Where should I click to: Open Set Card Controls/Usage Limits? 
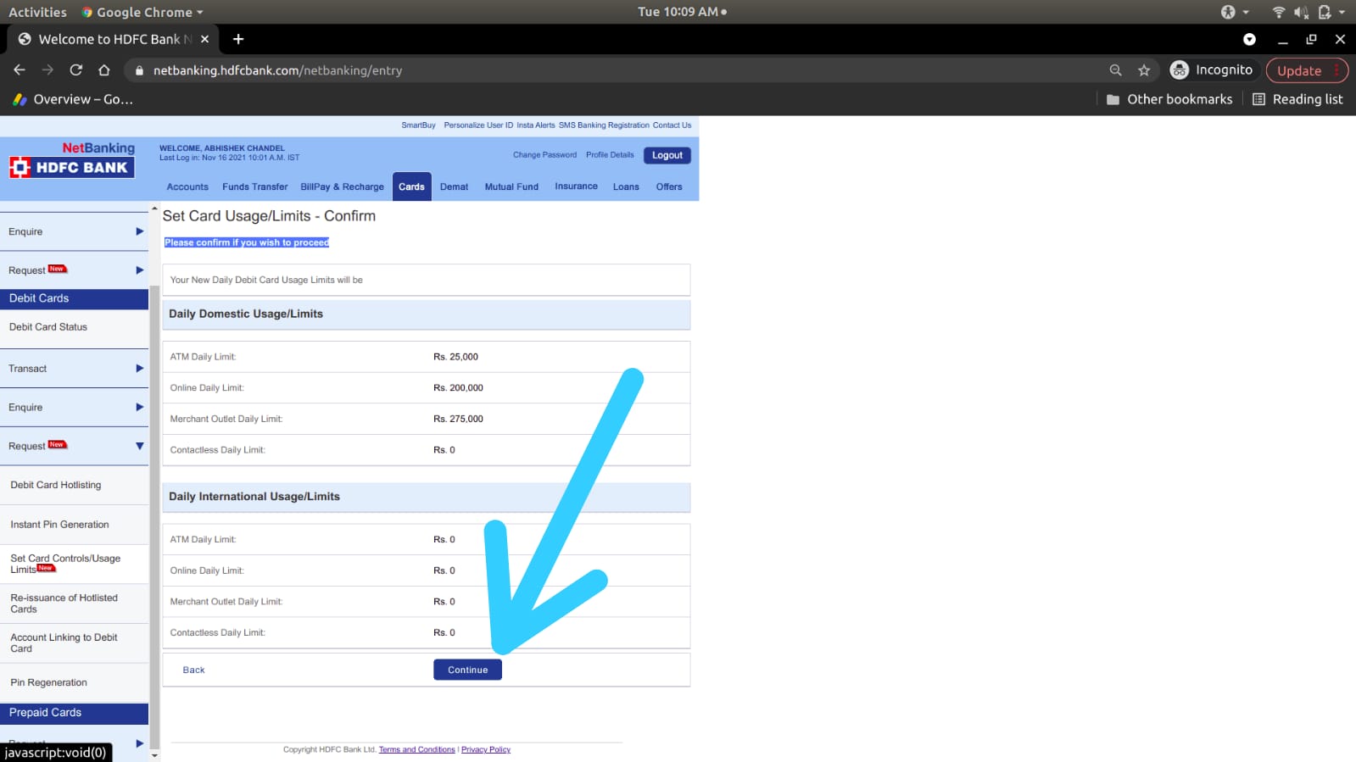(x=65, y=564)
